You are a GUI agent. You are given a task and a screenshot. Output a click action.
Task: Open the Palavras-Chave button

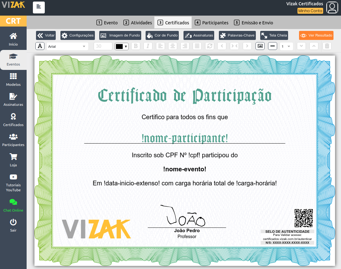pos(237,35)
